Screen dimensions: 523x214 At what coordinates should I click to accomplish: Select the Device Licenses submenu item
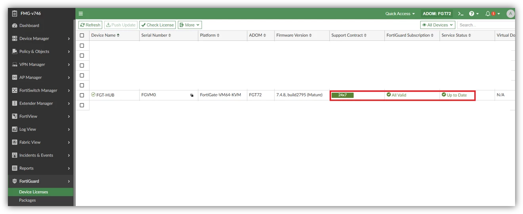[x=40, y=192]
